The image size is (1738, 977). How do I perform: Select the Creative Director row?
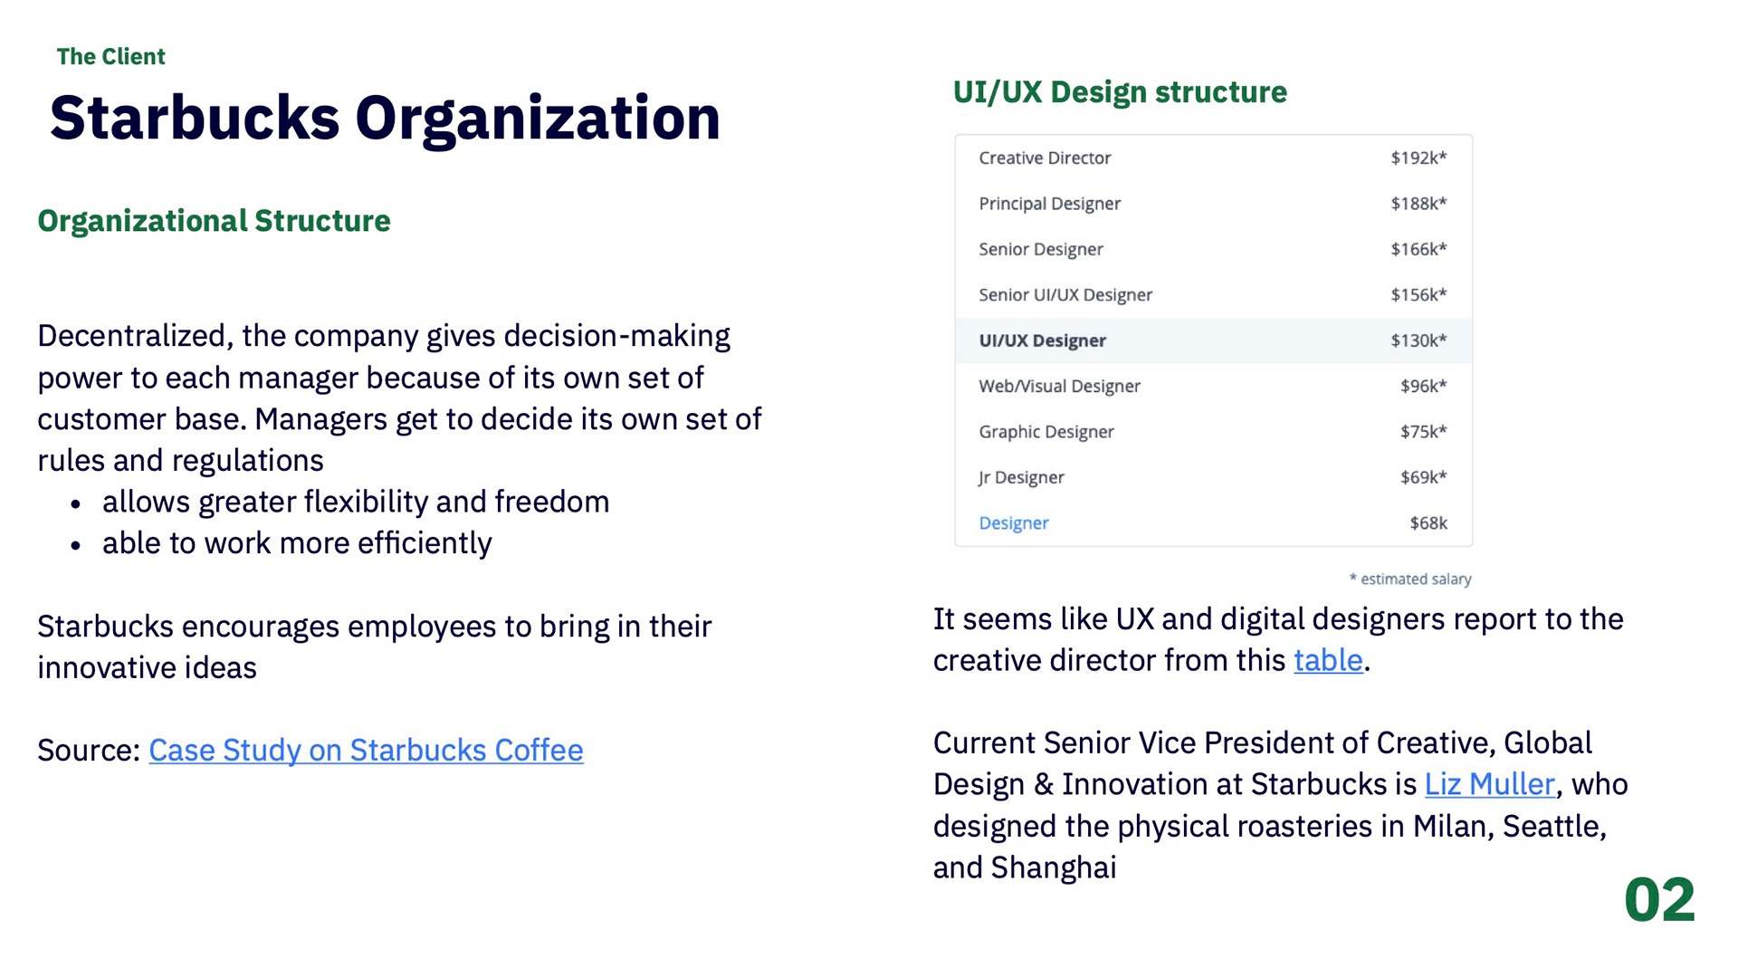[1214, 158]
